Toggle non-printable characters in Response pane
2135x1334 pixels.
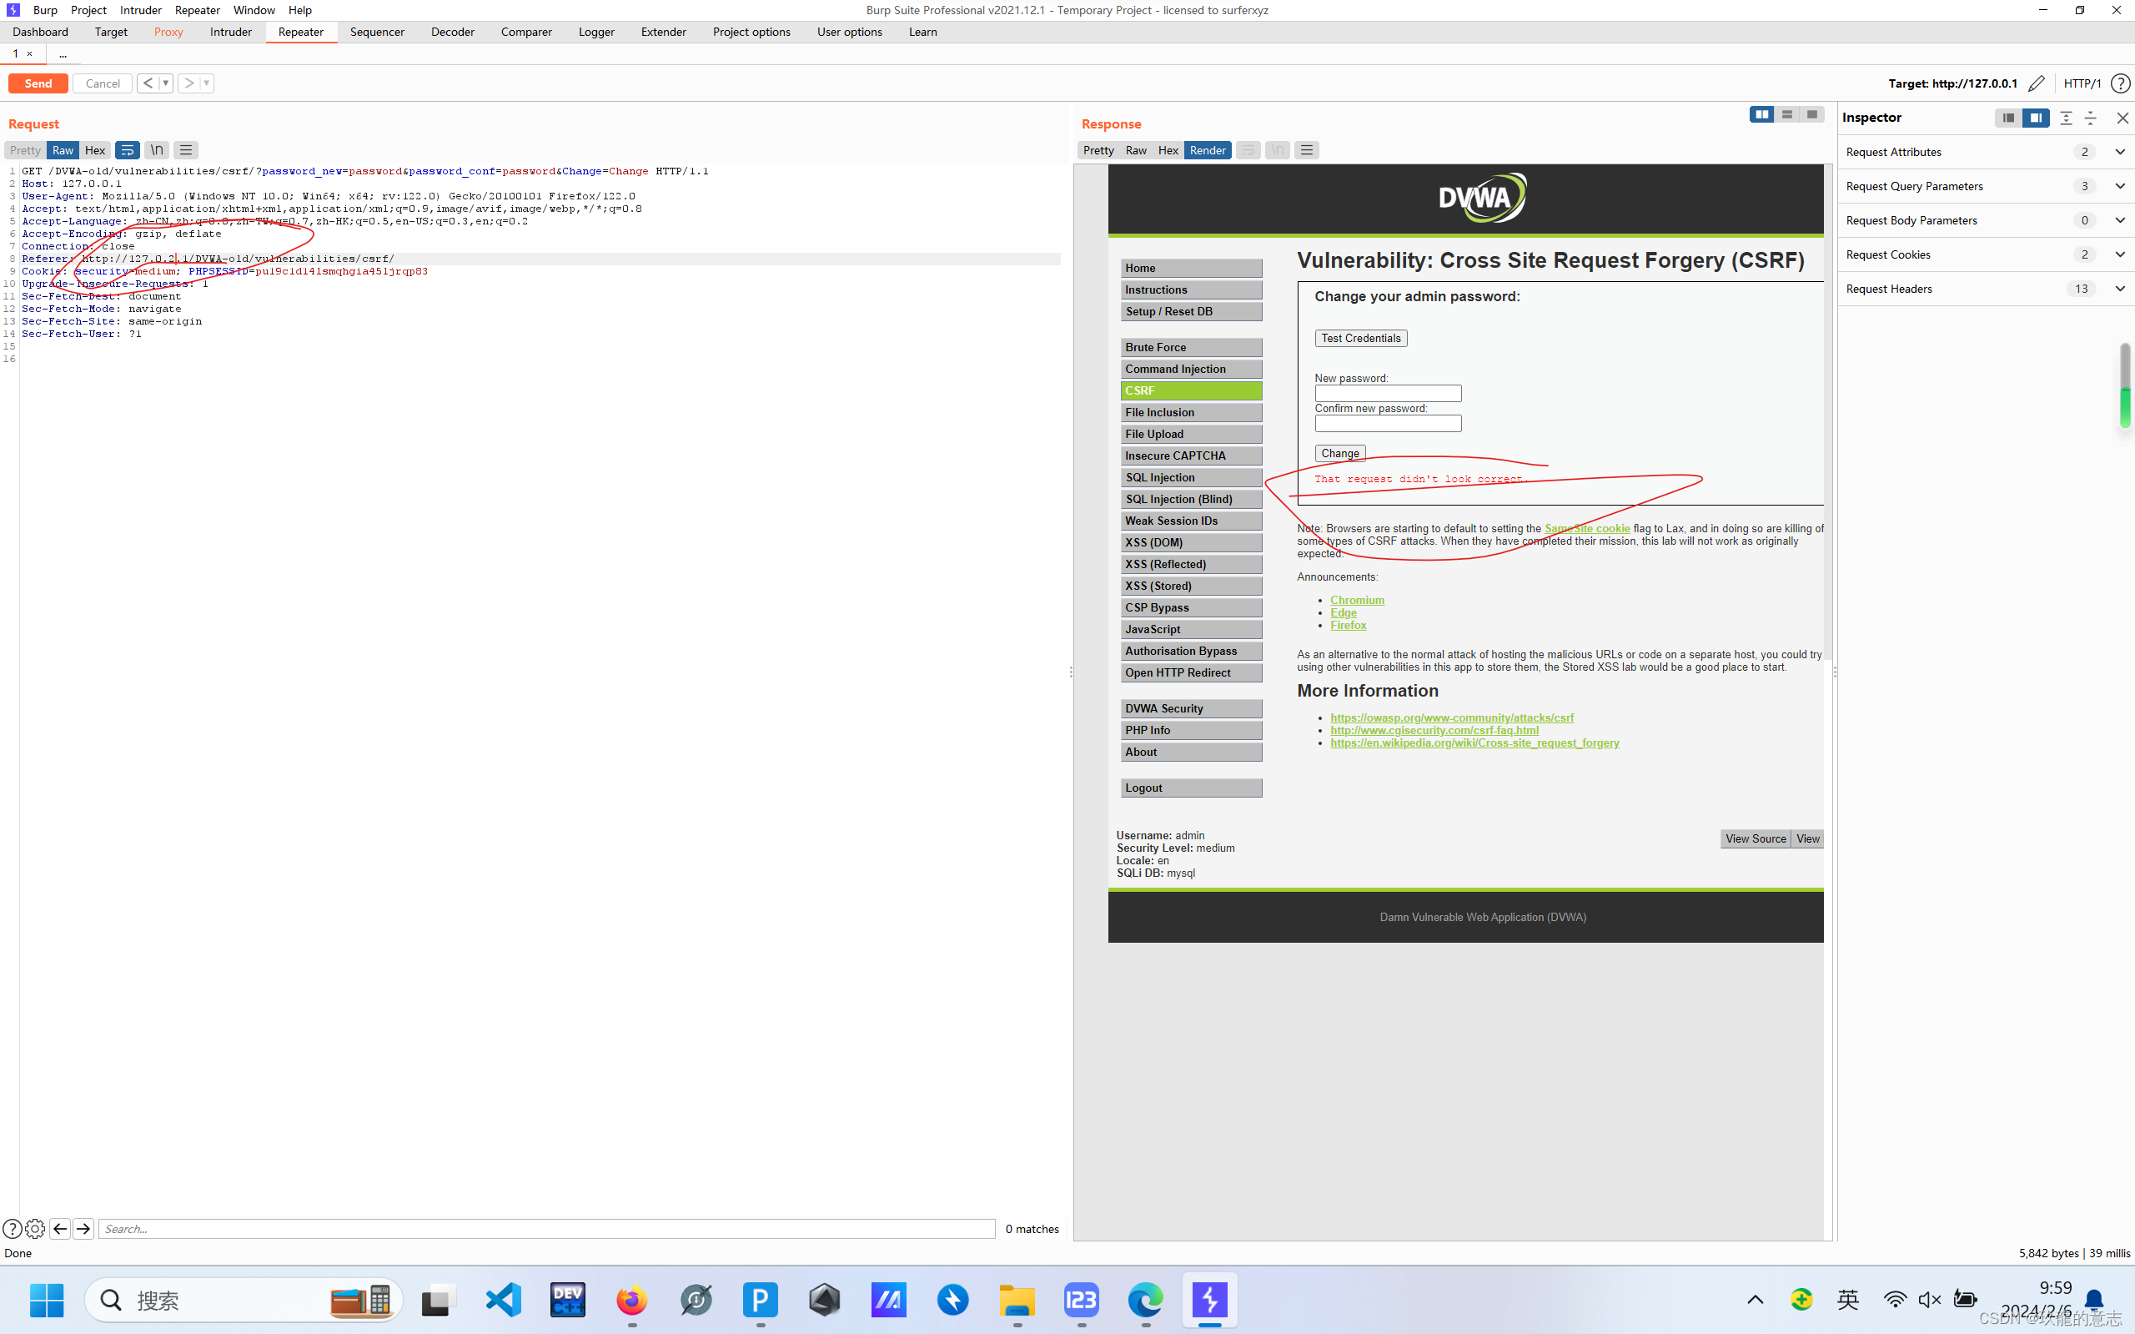[1278, 150]
